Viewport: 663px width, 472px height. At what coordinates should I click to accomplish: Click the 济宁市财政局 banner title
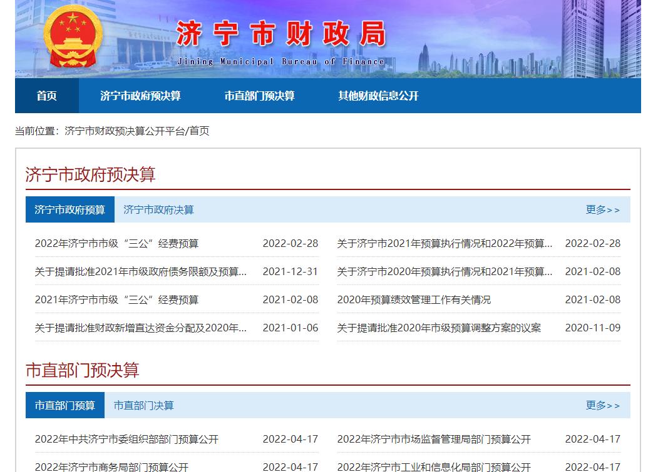coord(280,33)
